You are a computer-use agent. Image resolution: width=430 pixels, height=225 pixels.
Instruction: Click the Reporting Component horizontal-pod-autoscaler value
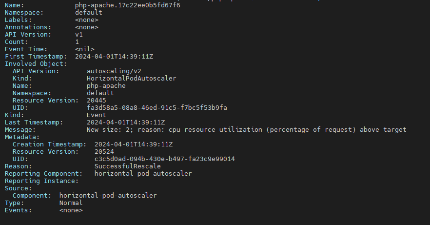143,173
